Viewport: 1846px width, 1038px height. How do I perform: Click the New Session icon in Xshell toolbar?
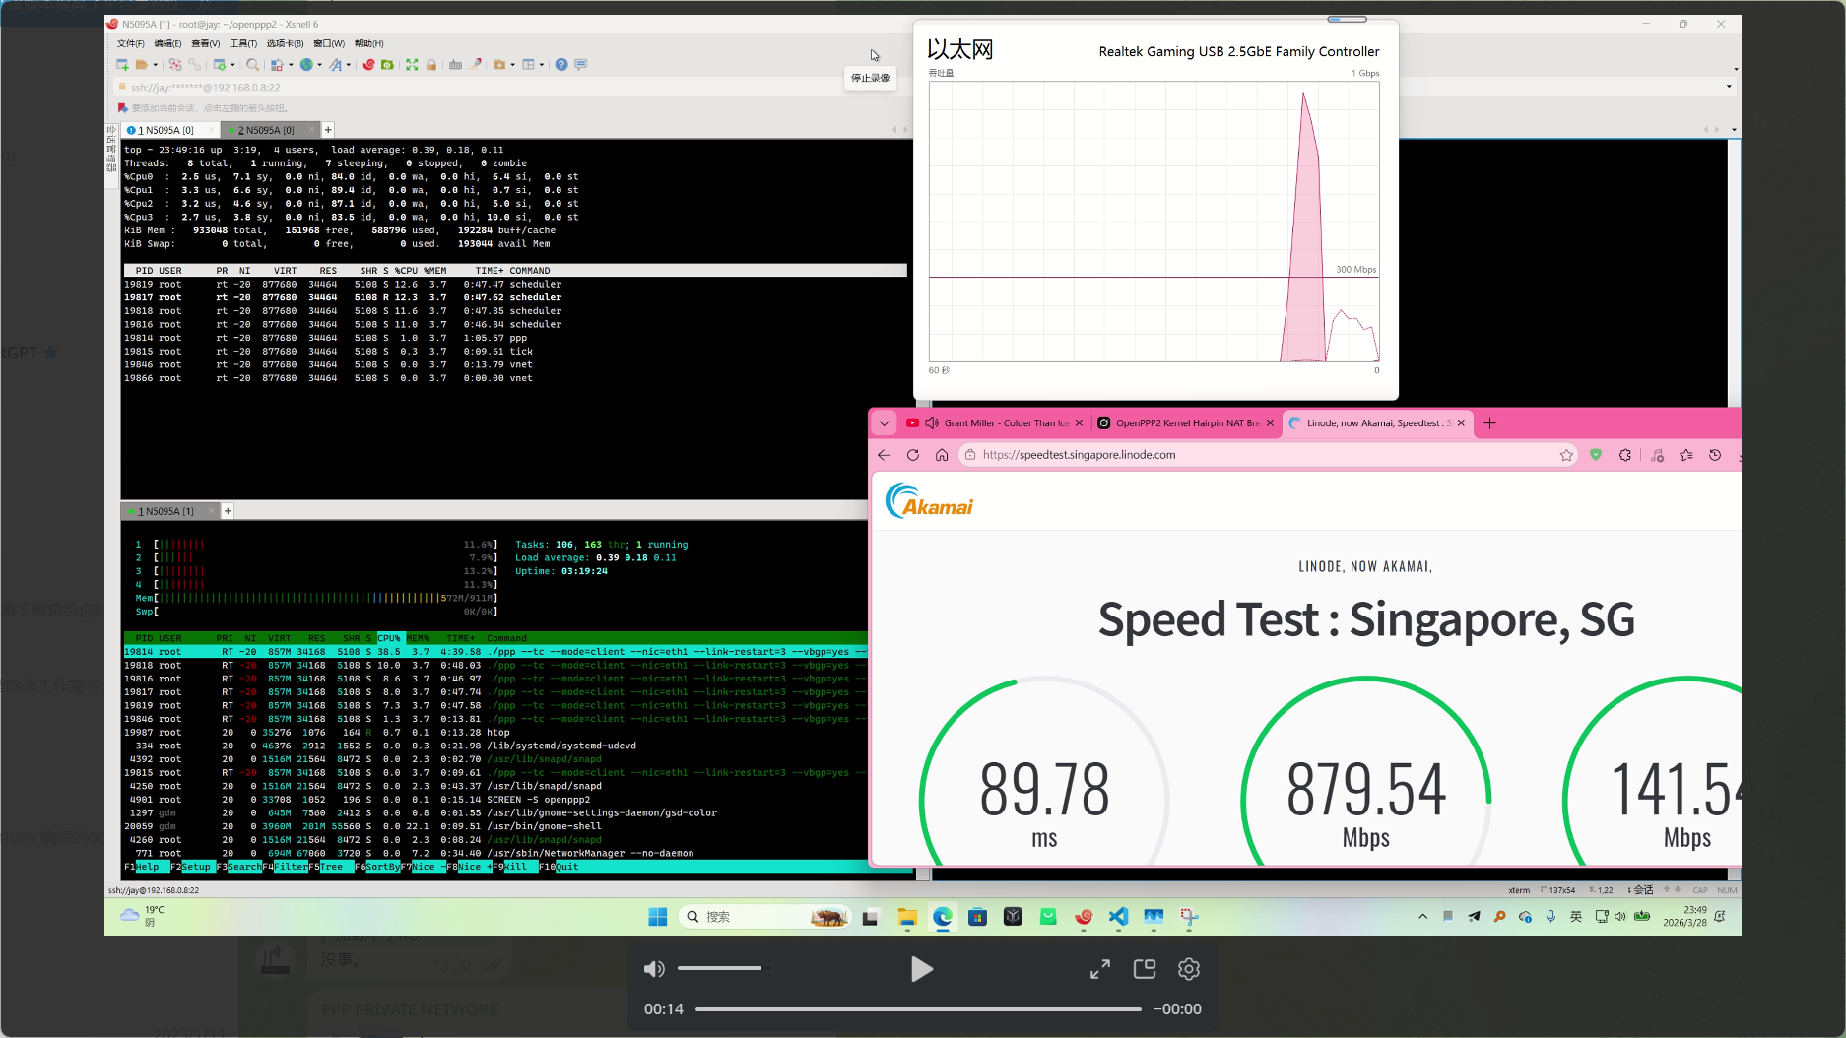[122, 65]
